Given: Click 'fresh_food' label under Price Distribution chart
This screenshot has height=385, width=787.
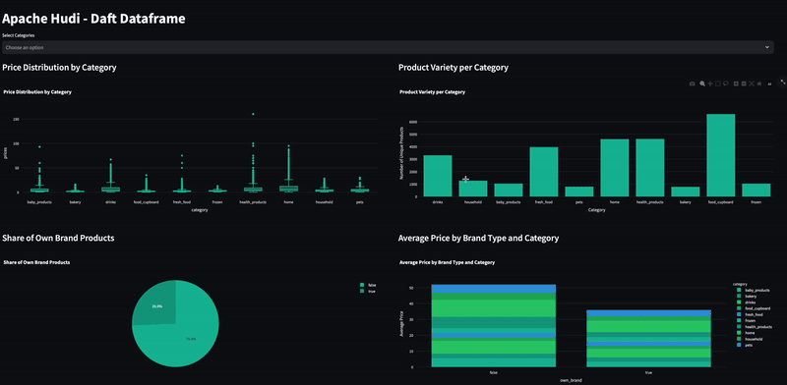Looking at the screenshot, I should pos(182,202).
